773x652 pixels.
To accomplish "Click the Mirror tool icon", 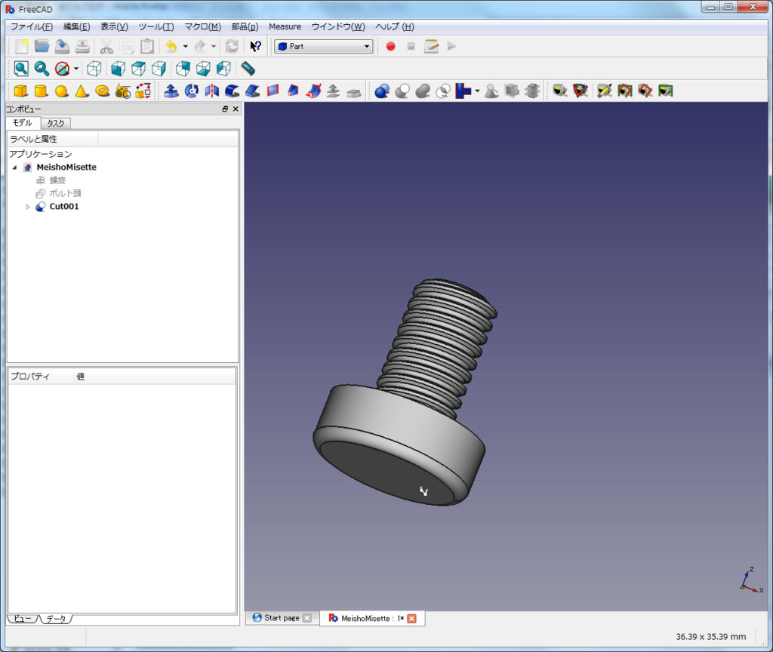I will pyautogui.click(x=212, y=91).
